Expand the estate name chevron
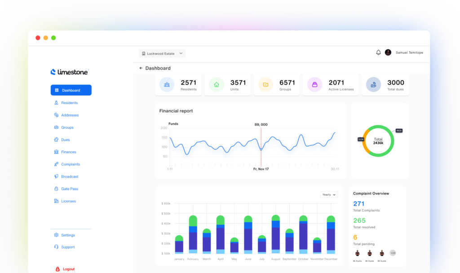The width and height of the screenshot is (460, 273). [x=180, y=53]
